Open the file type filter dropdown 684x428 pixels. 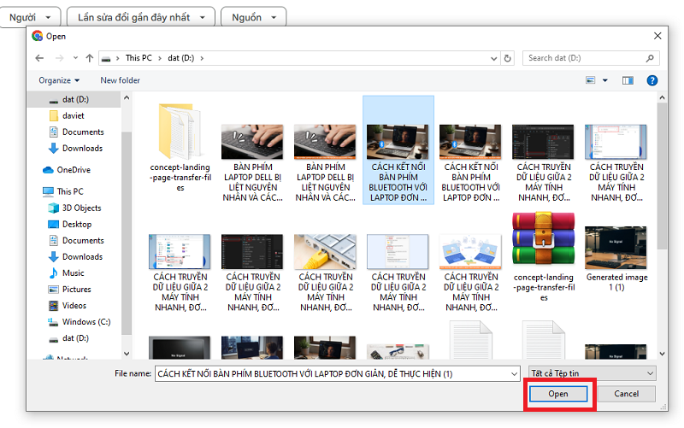tap(592, 373)
